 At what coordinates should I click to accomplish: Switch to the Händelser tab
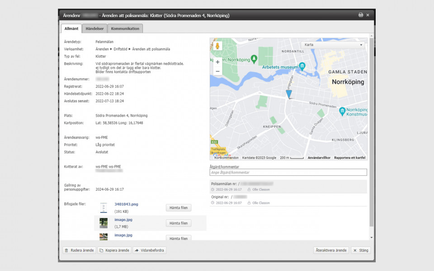(94, 28)
